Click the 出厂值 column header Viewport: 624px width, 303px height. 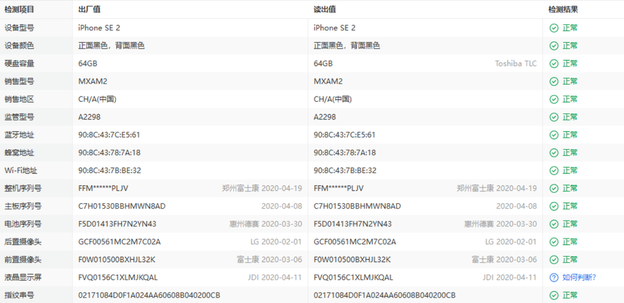tap(89, 10)
